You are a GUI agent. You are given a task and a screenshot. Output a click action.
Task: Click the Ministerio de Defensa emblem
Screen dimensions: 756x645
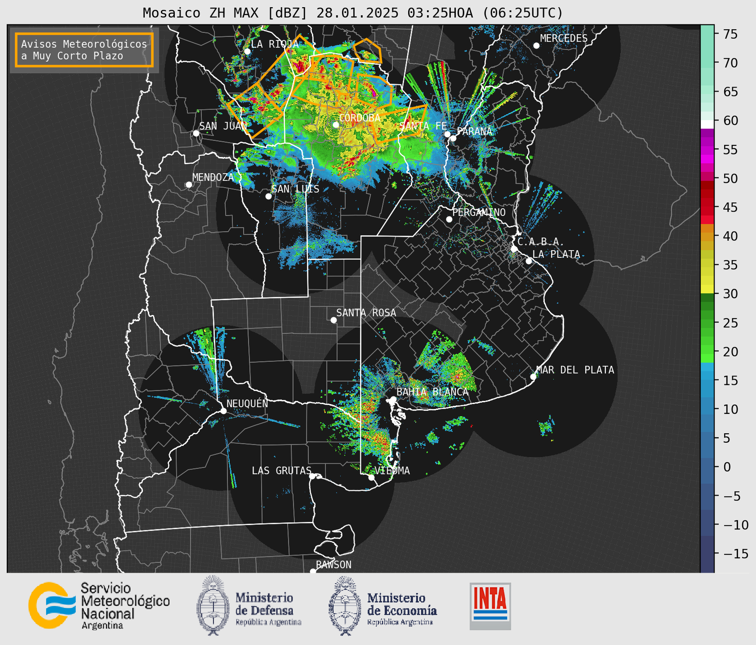213,606
